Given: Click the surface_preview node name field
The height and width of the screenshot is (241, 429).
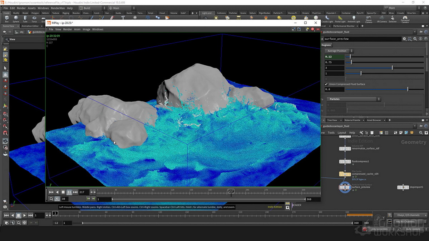Looking at the screenshot, I should coord(362,39).
